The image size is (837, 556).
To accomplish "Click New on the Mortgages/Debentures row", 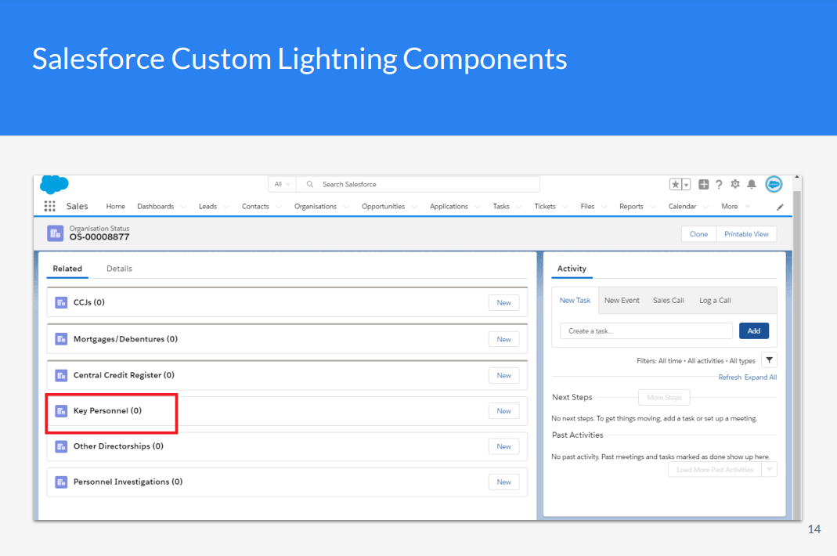I will tap(504, 339).
